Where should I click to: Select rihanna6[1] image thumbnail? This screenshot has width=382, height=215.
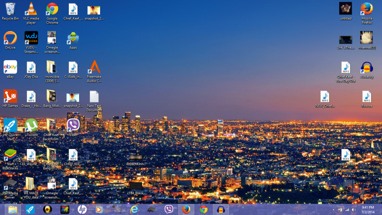(x=367, y=40)
